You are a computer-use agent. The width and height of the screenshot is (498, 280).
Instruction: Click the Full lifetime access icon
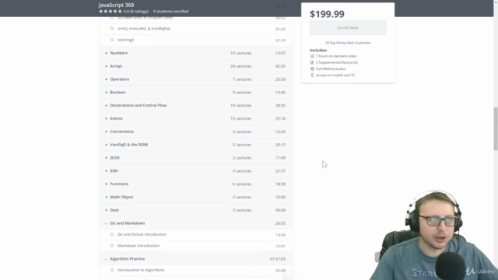(312, 69)
